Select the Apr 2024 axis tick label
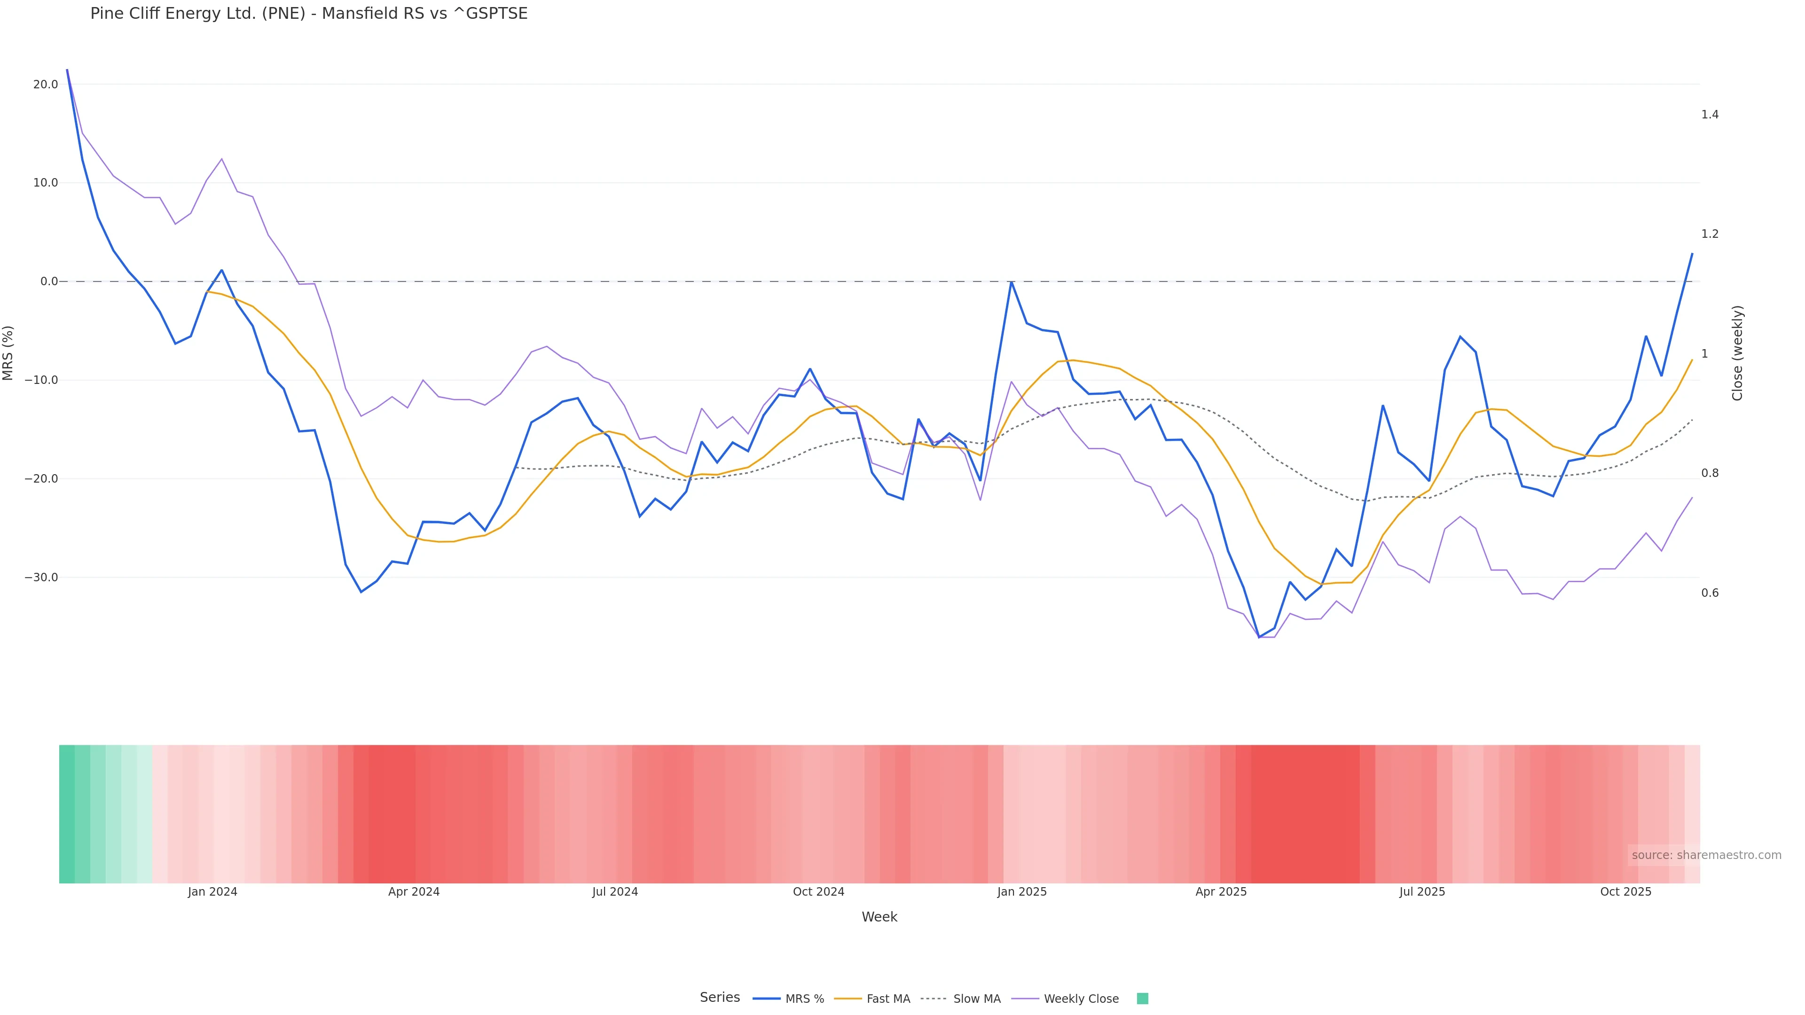Viewport: 1805px width, 1015px height. [x=414, y=892]
